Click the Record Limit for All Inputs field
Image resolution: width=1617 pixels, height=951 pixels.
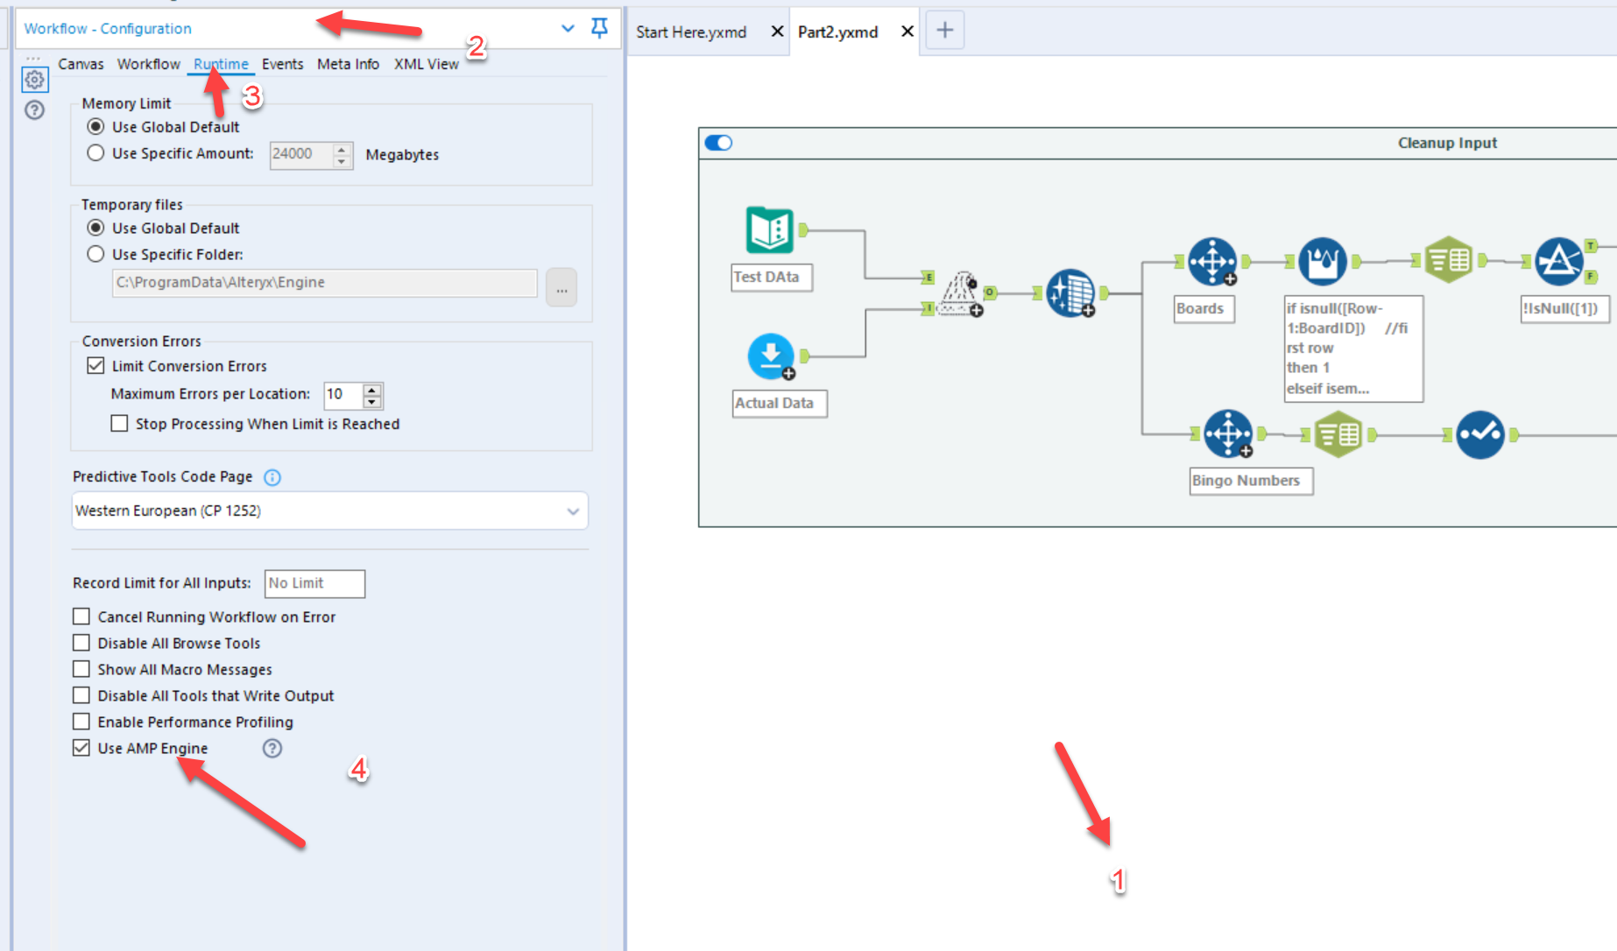[x=314, y=583]
